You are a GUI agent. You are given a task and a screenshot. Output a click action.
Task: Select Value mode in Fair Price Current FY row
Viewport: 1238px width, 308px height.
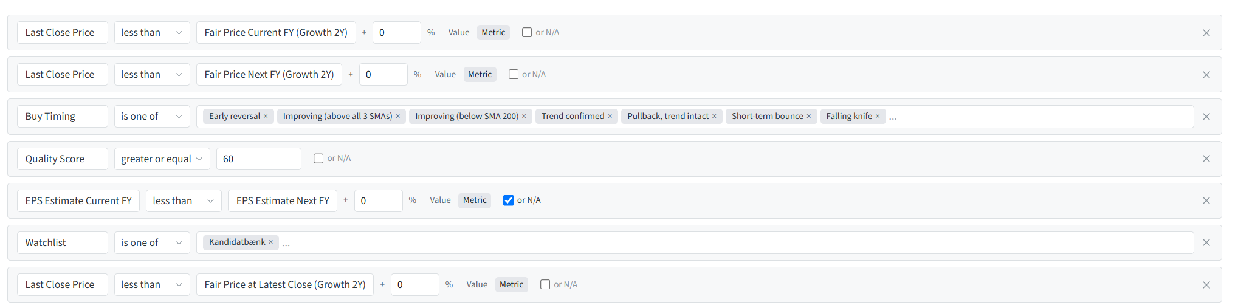tap(459, 33)
